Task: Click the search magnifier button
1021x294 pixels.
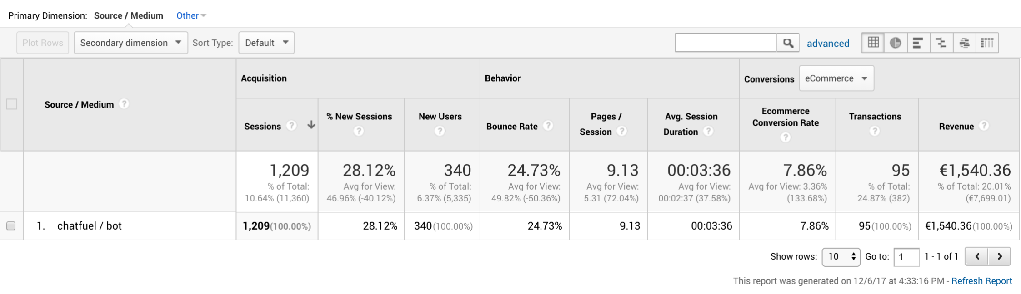Action: click(x=788, y=43)
